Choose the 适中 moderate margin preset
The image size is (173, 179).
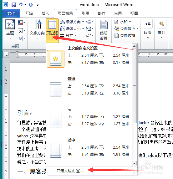[89, 149]
